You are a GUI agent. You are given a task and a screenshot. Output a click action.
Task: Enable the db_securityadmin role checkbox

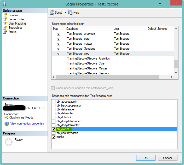tap(54, 133)
